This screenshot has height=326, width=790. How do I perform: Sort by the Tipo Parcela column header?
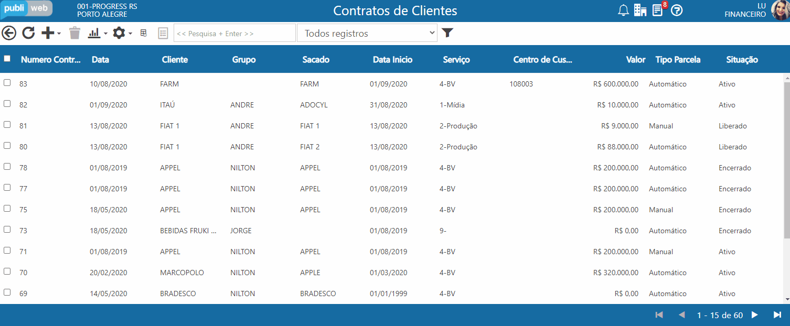click(678, 60)
